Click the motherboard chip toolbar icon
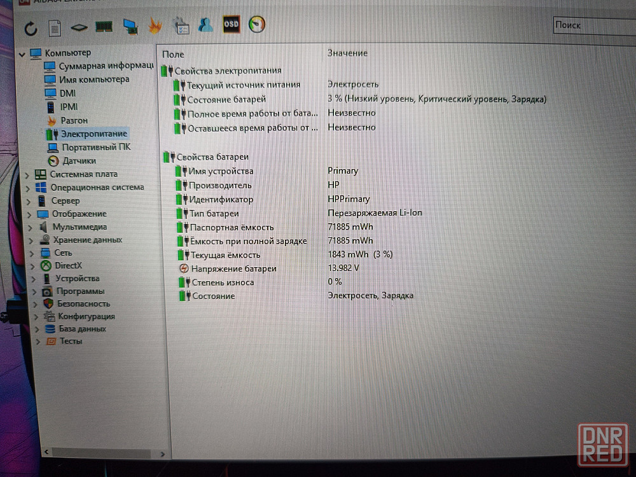Viewport: 636px width, 477px height. tap(79, 28)
